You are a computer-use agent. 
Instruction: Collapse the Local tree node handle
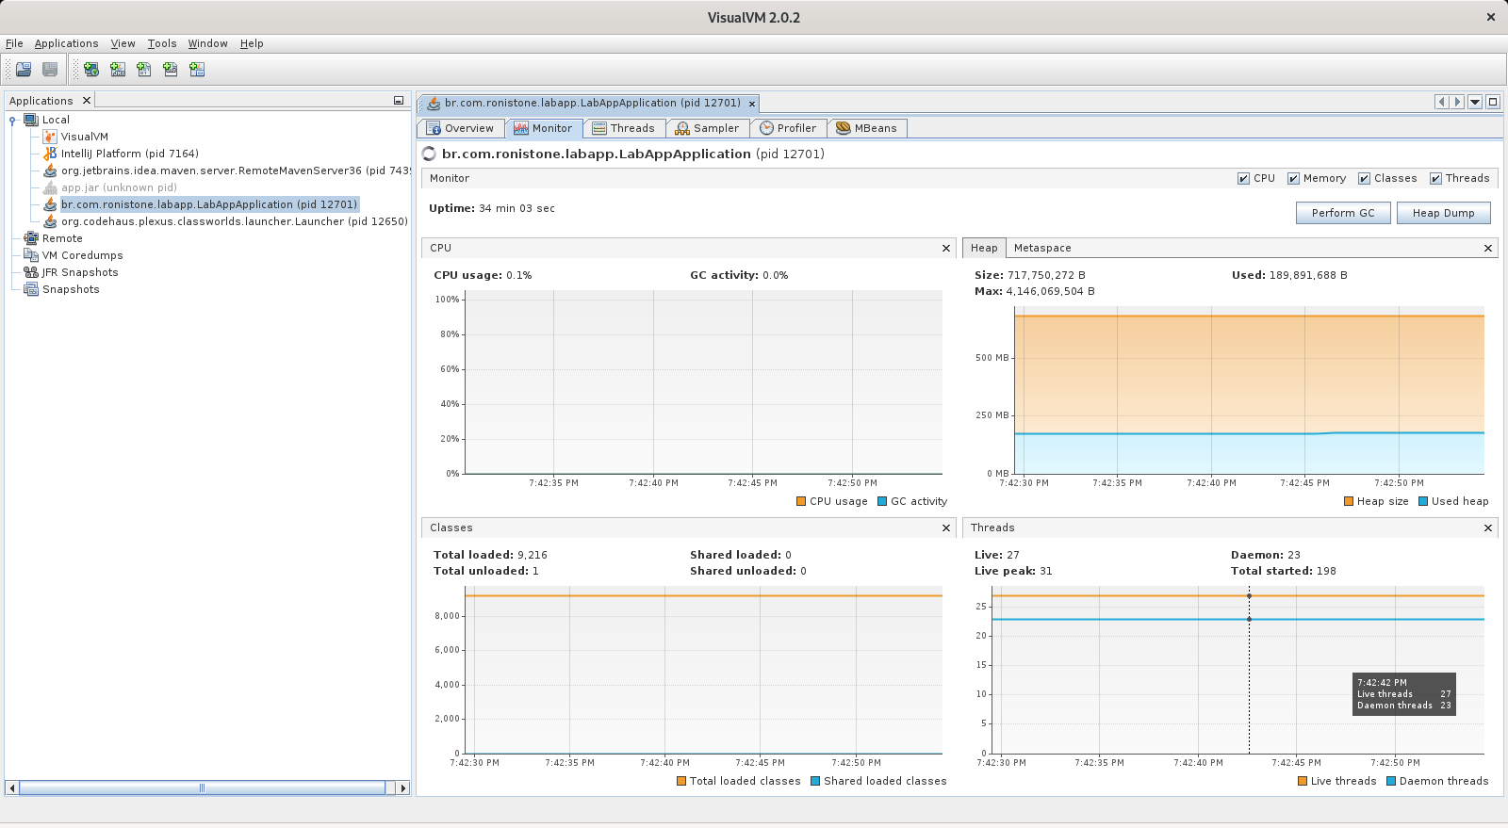coord(12,120)
